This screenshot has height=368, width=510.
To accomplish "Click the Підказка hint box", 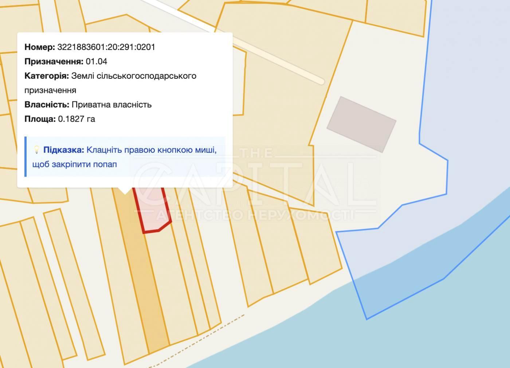I will pos(125,157).
